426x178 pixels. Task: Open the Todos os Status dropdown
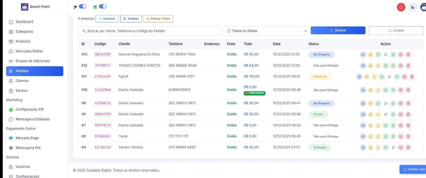[x=265, y=31]
